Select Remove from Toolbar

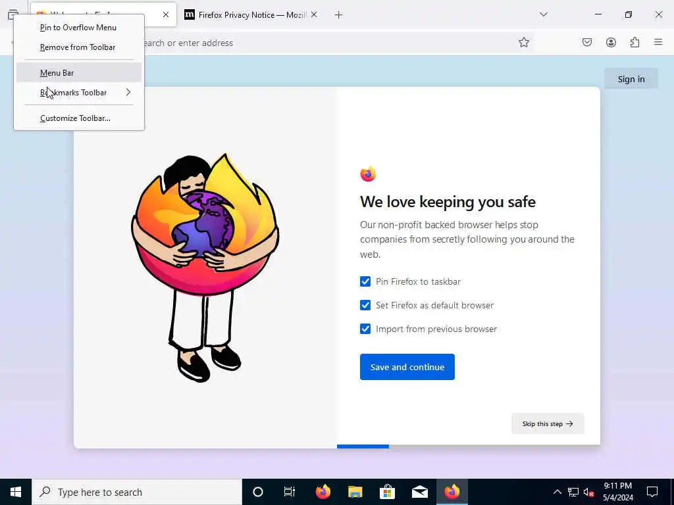[78, 47]
